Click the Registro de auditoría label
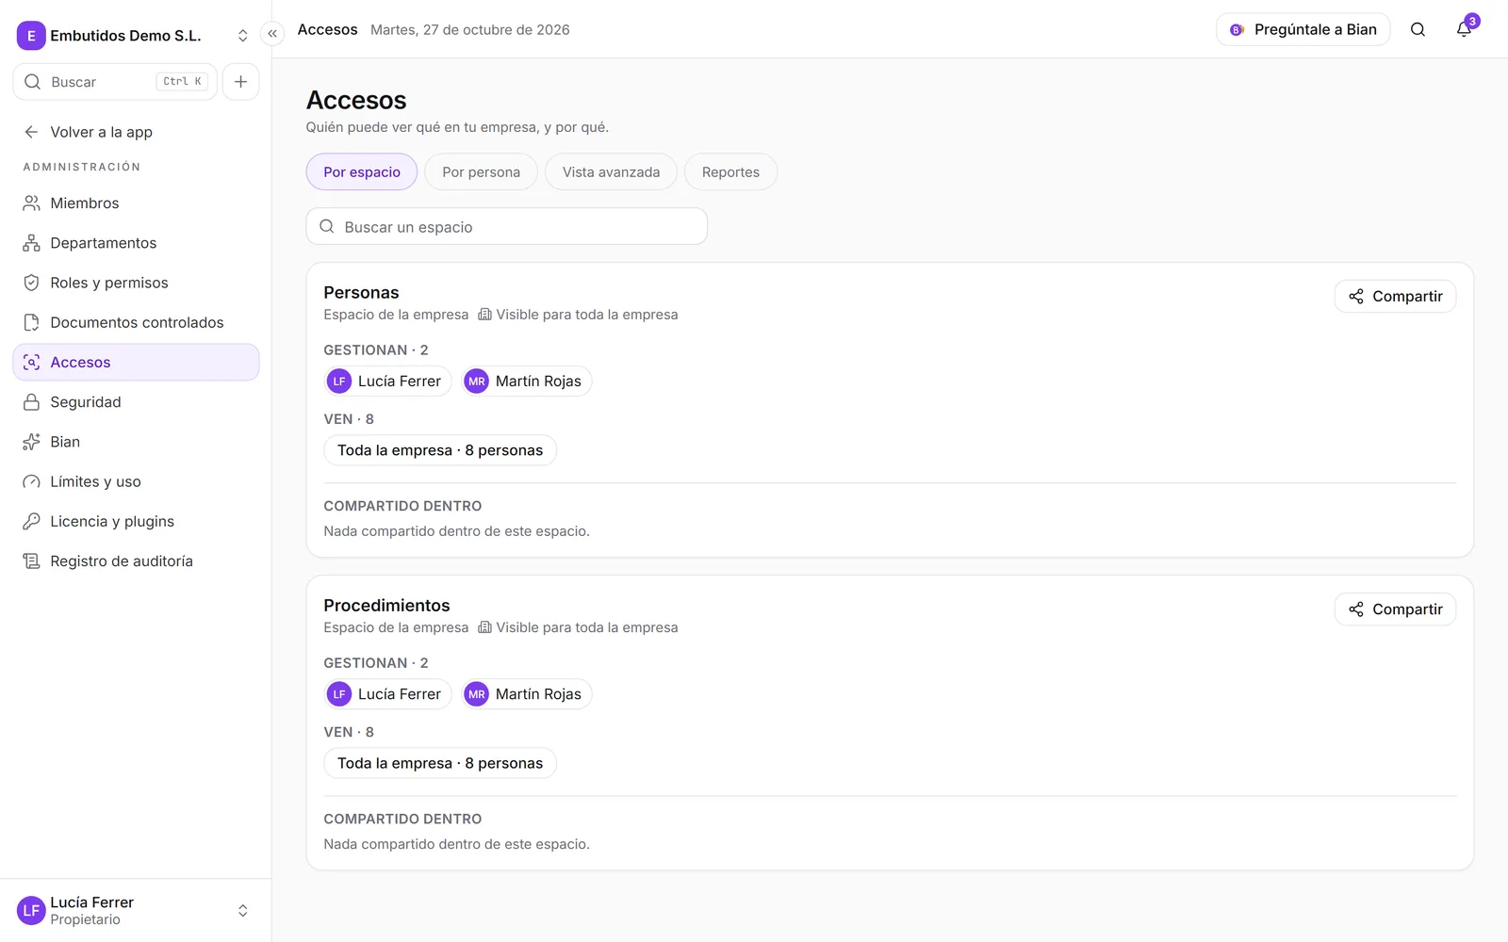This screenshot has width=1508, height=942. [122, 561]
